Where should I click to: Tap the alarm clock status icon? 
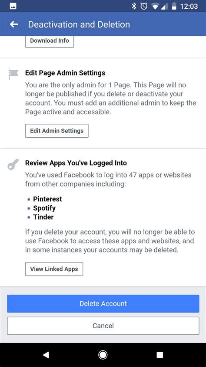(x=144, y=6)
